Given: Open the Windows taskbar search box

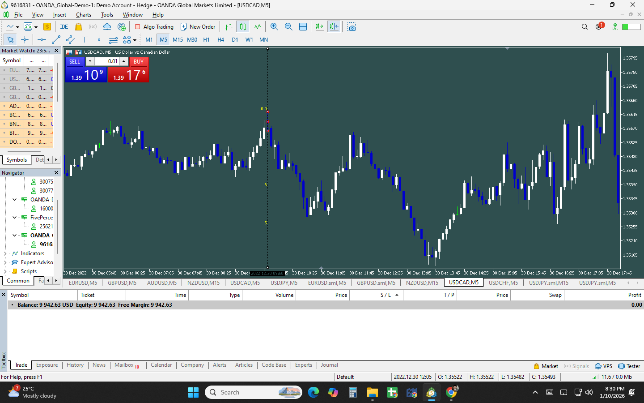Looking at the screenshot, I should [x=254, y=392].
